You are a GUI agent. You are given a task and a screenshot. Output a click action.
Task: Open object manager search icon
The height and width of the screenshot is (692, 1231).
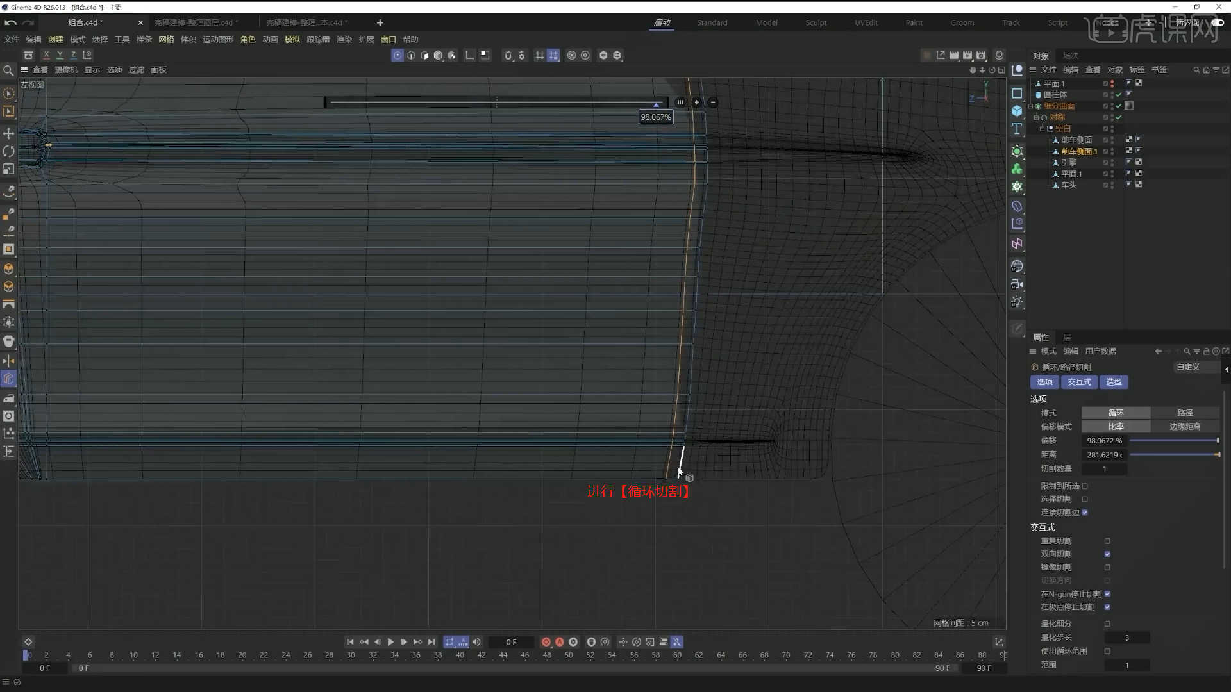1196,70
